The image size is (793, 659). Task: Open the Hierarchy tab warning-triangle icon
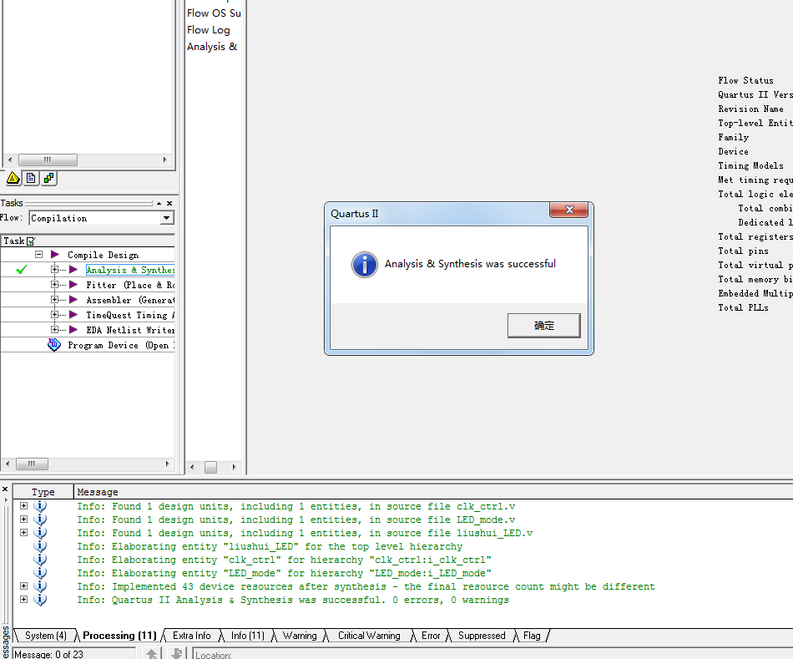(13, 178)
